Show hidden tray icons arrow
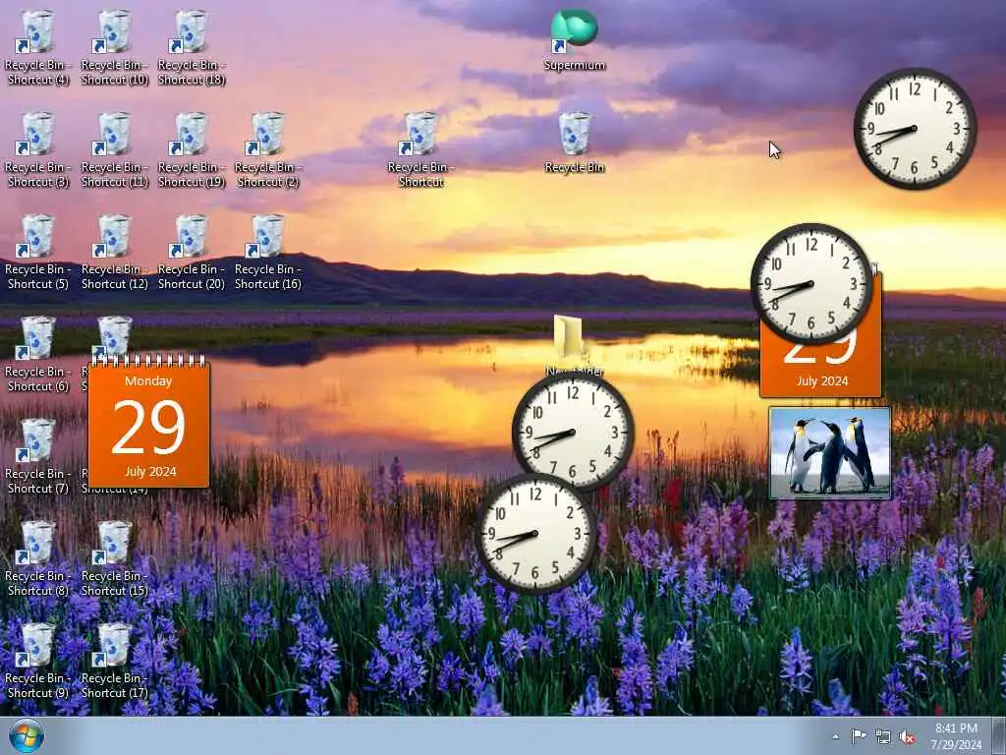 [835, 736]
